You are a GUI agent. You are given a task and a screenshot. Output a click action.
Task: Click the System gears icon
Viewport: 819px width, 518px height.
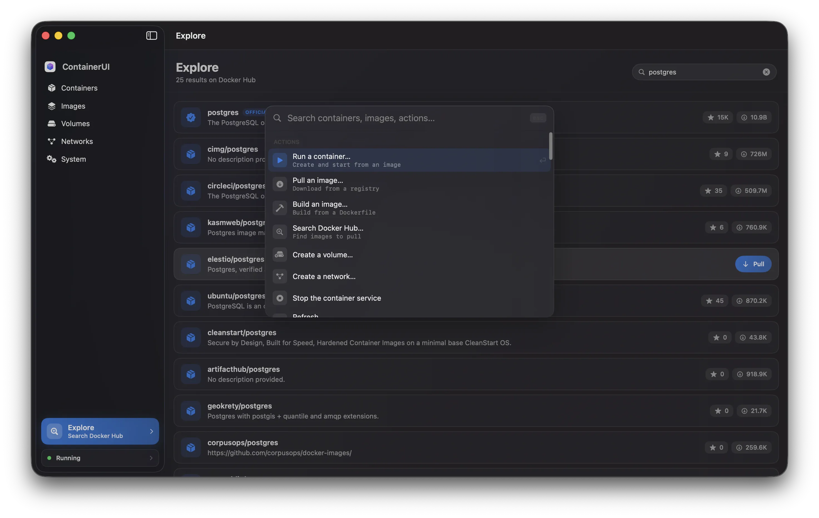52,159
